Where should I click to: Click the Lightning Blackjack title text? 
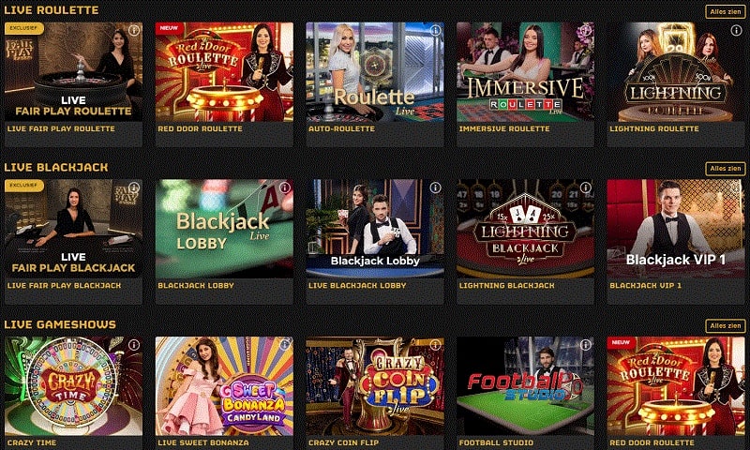tap(506, 286)
